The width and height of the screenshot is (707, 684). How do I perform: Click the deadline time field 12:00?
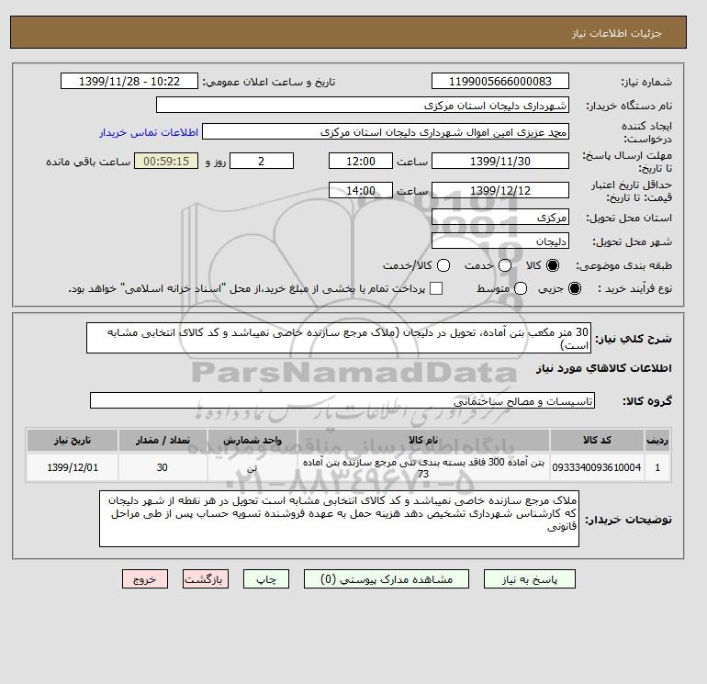pyautogui.click(x=361, y=161)
